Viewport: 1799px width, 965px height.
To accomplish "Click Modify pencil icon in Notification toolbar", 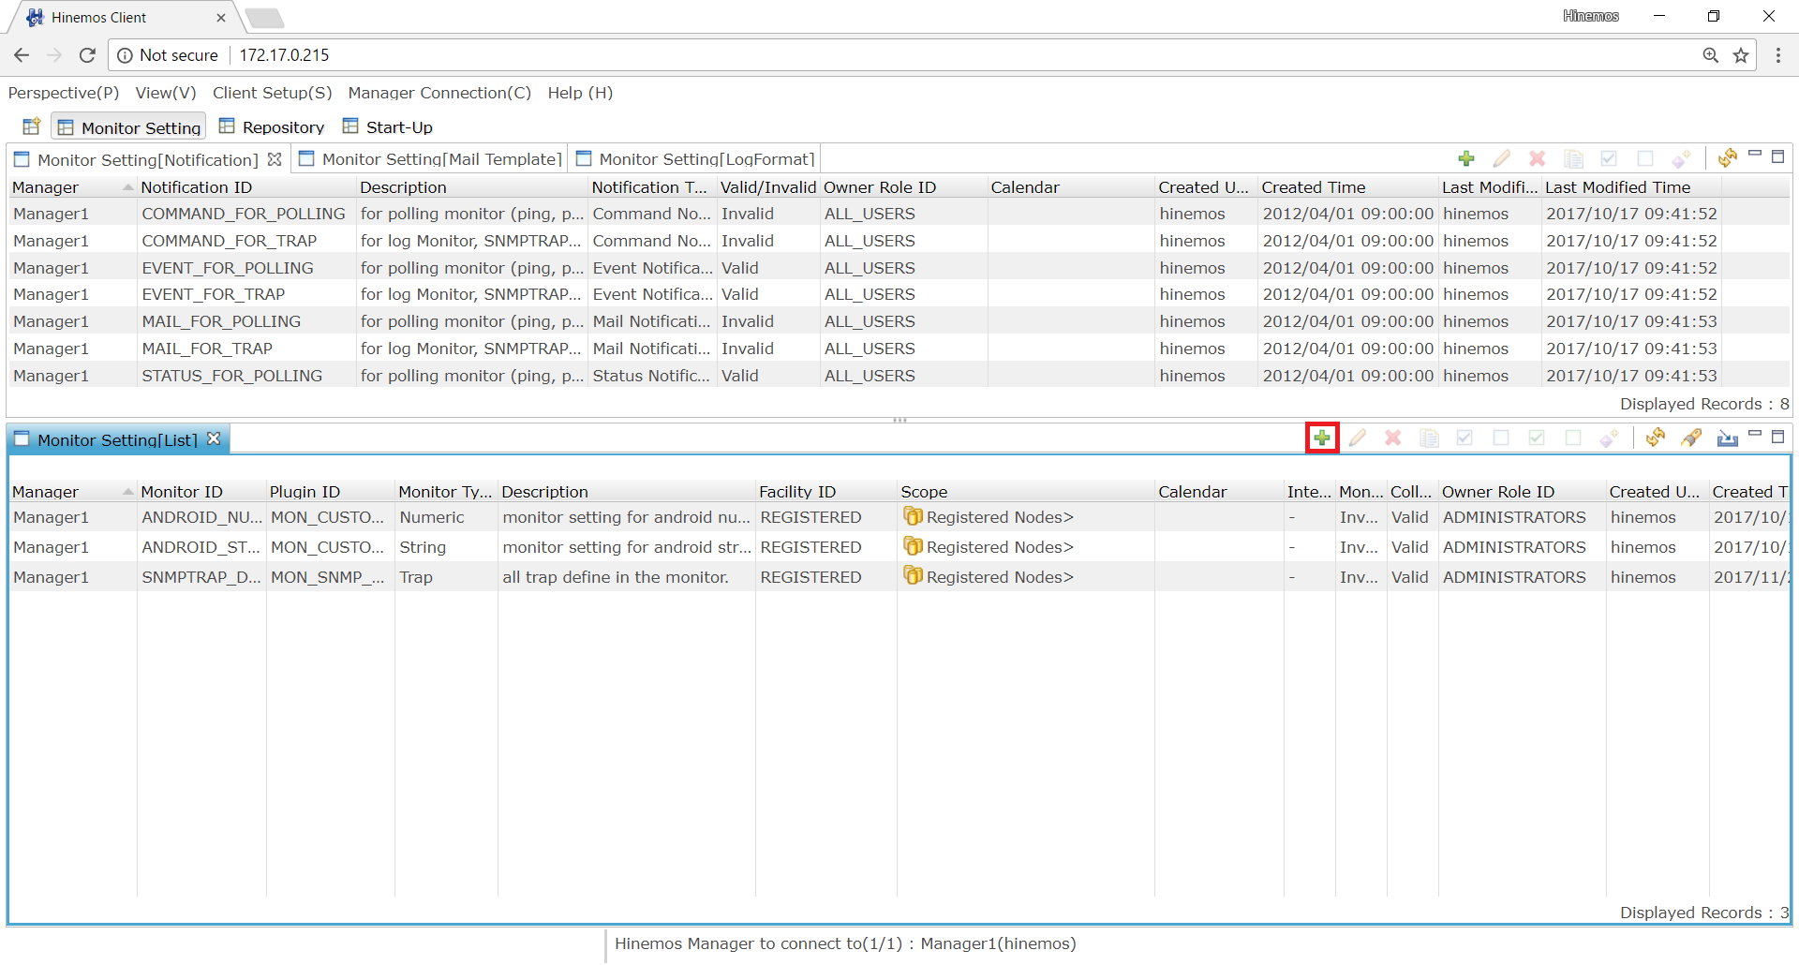I will point(1502,158).
